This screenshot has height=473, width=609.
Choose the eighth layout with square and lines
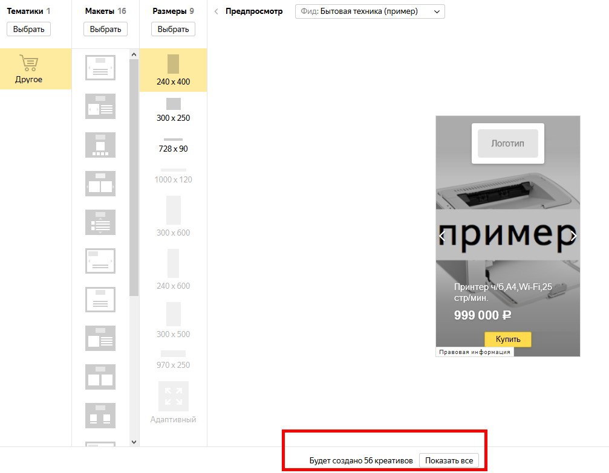(100, 338)
